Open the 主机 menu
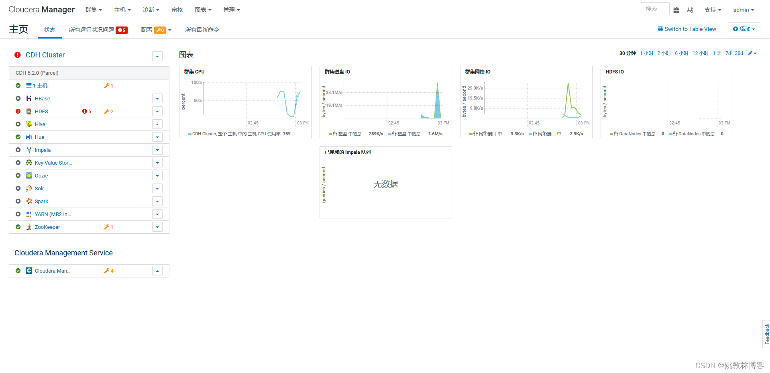 (x=122, y=10)
